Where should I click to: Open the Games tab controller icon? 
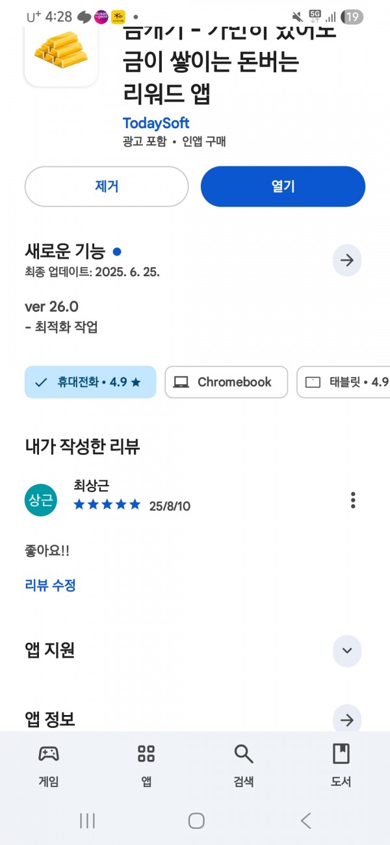click(49, 754)
